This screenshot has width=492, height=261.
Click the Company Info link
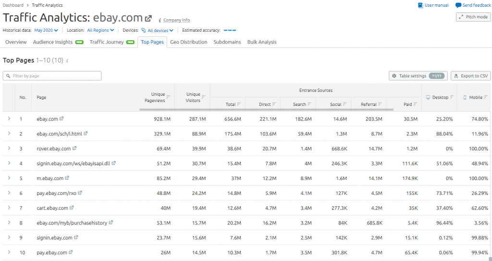pos(177,20)
